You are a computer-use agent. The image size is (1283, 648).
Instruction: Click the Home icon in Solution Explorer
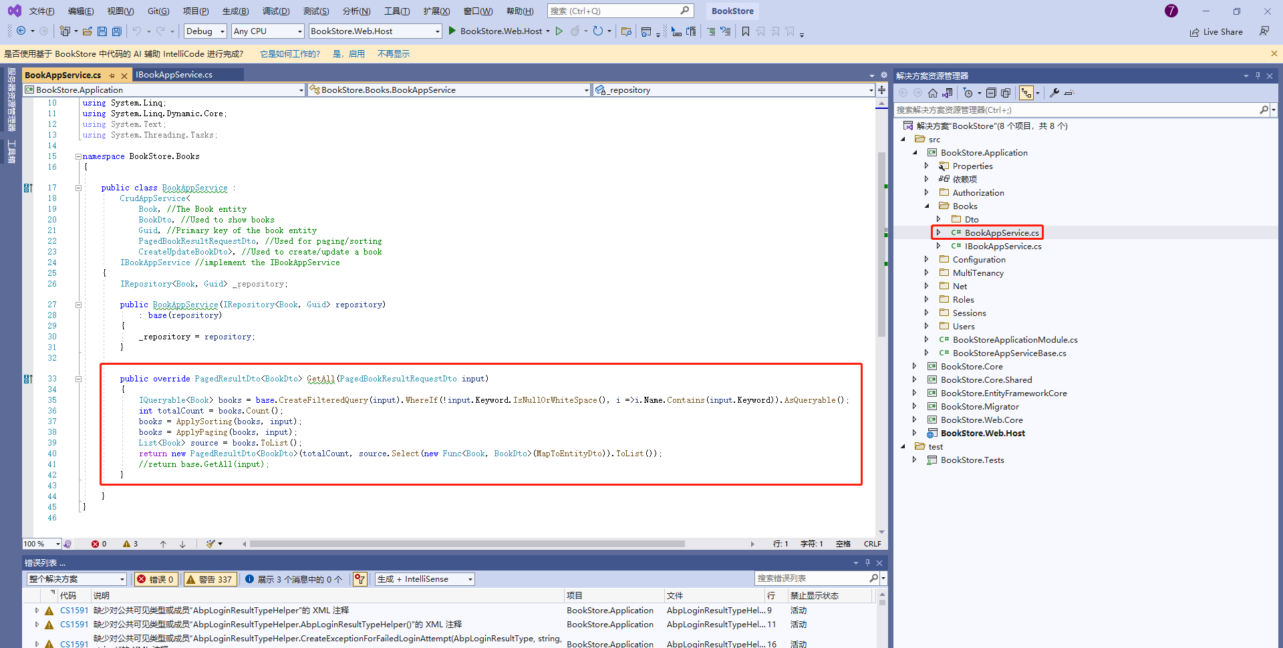click(x=933, y=93)
